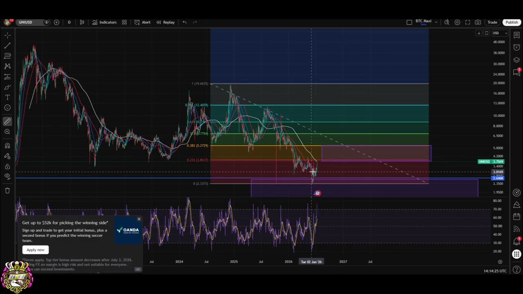Select the text annotation tool

point(7,97)
